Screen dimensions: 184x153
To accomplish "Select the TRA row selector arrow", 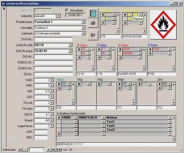I will [x=79, y=84].
